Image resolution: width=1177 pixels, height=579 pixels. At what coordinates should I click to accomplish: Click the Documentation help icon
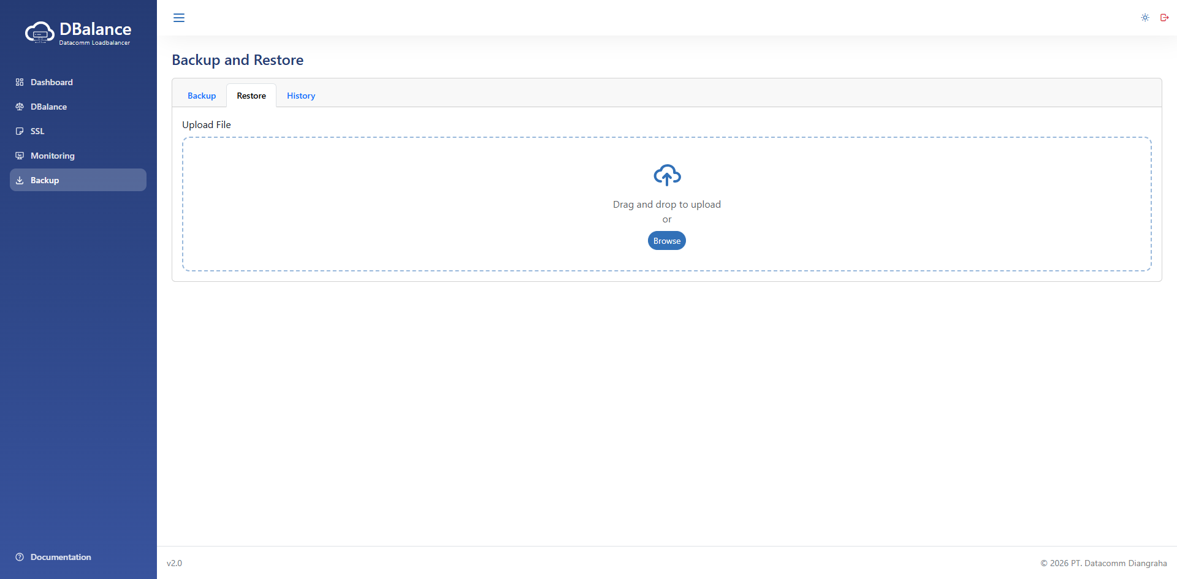20,557
